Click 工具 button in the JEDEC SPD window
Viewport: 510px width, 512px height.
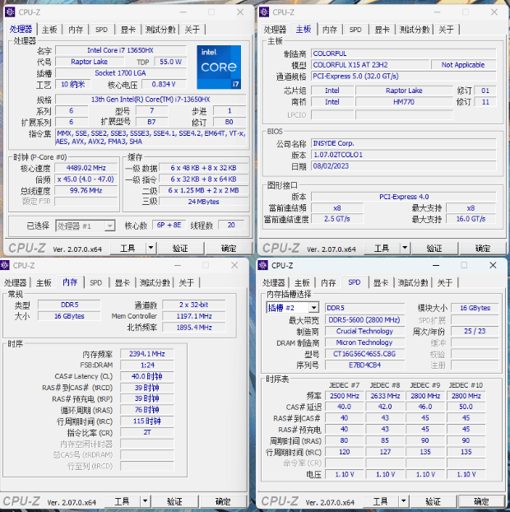[381, 501]
